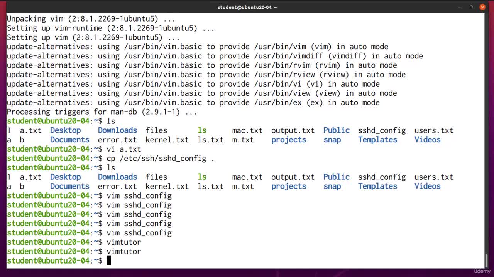Screen dimensions: 494x277
Task: Click users.txt in the first ls listing
Action: tap(434, 130)
